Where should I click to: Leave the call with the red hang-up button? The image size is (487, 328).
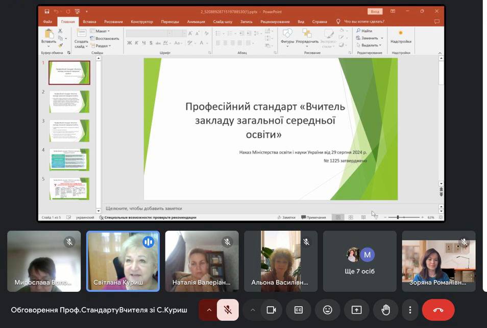tap(438, 310)
